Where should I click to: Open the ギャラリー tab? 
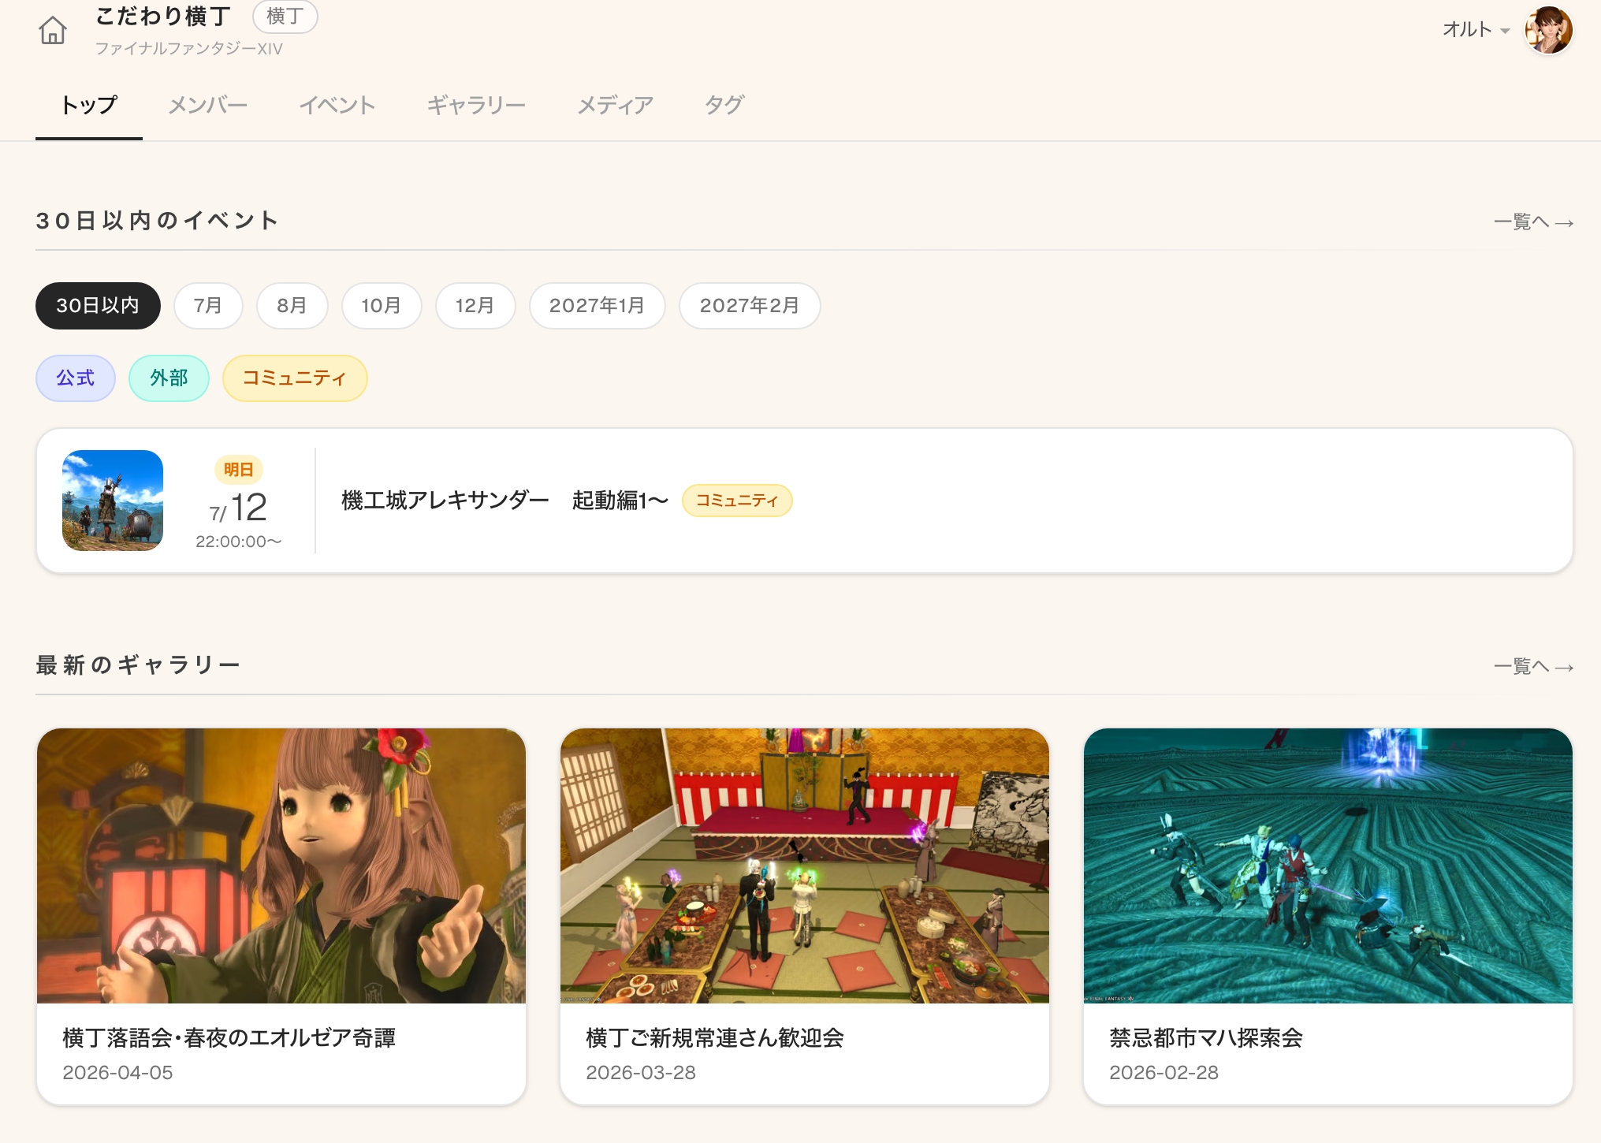(x=476, y=105)
